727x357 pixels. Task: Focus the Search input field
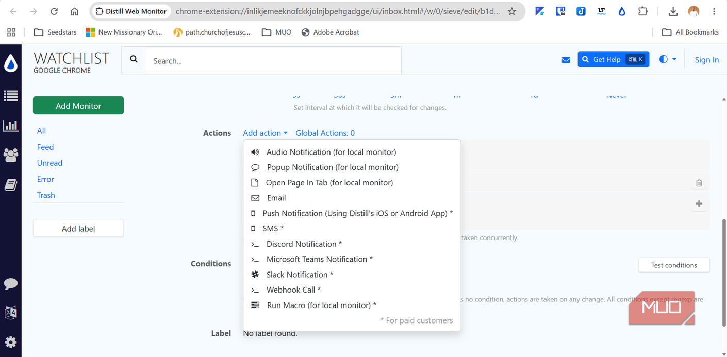273,61
